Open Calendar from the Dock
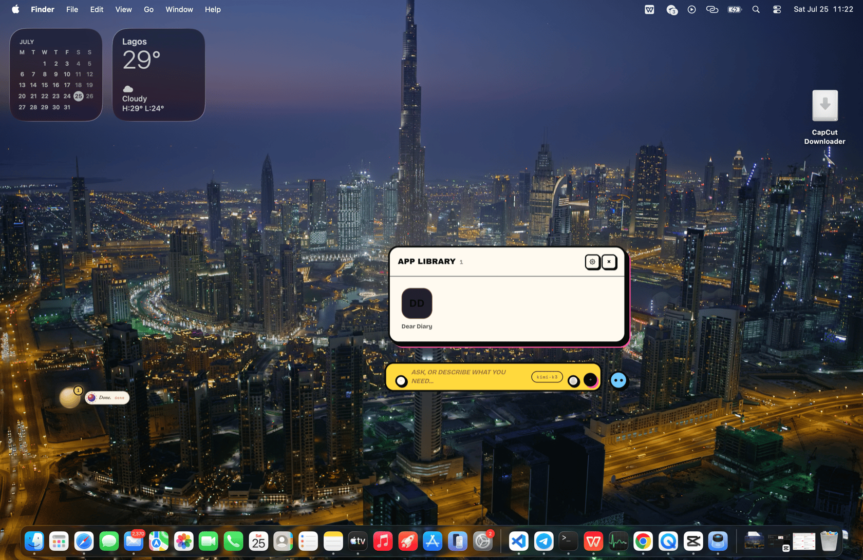This screenshot has width=863, height=560. pos(258,541)
